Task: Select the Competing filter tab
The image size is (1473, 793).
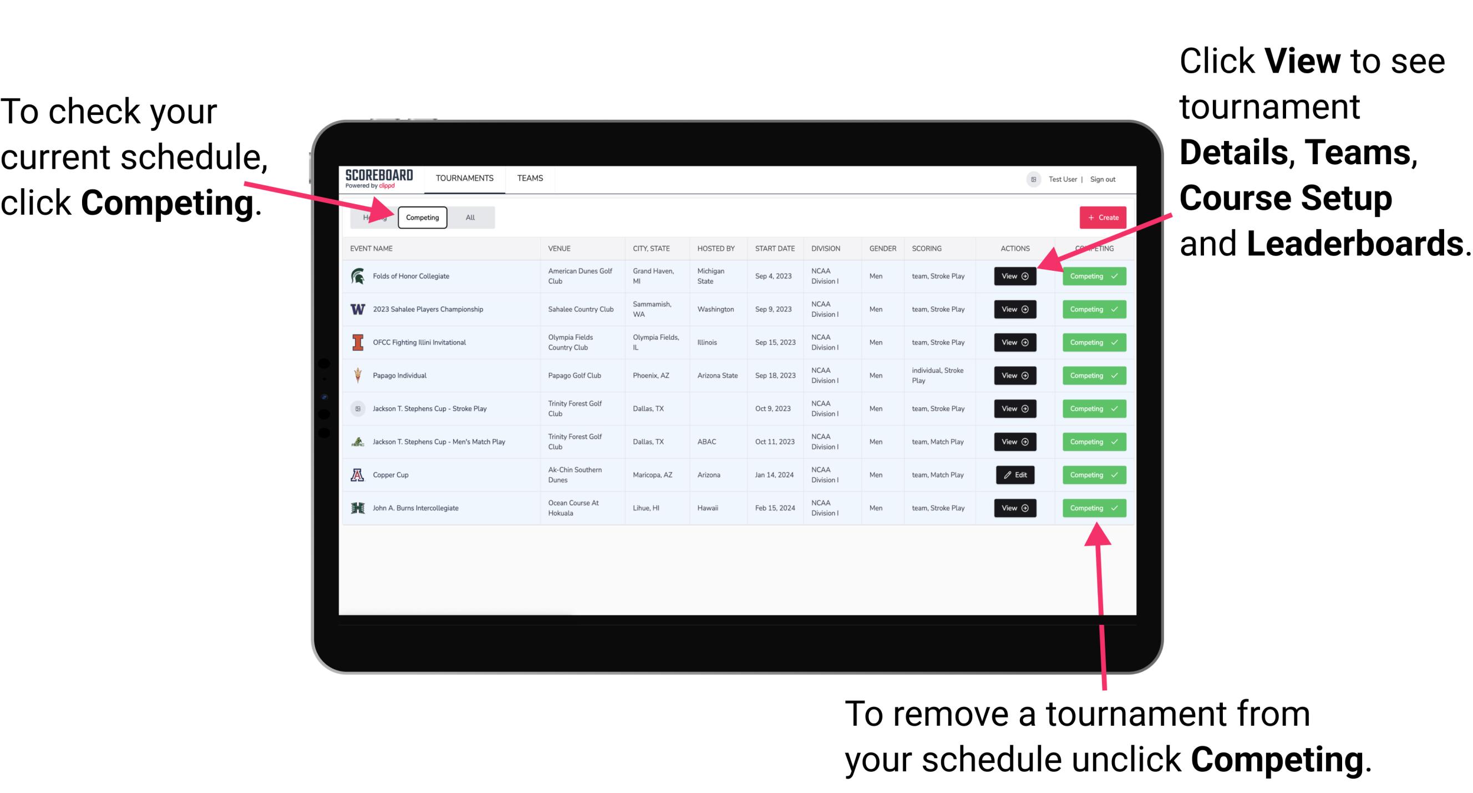Action: 423,217
